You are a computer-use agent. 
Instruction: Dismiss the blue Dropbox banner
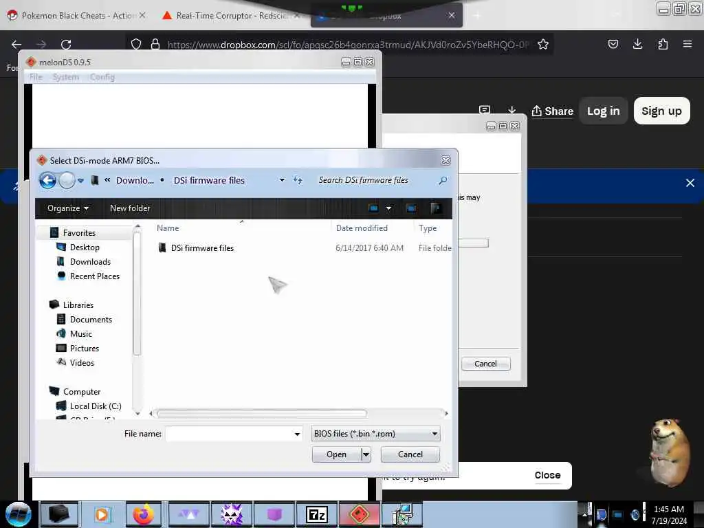point(690,183)
